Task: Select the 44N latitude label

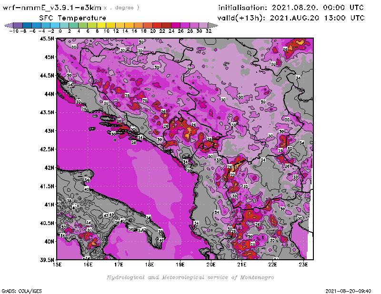Action: 50,94
